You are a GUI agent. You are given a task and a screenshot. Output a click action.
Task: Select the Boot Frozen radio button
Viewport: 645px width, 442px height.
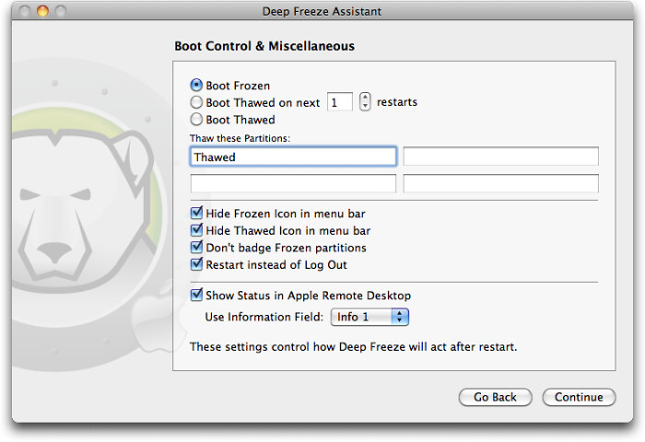pos(196,86)
